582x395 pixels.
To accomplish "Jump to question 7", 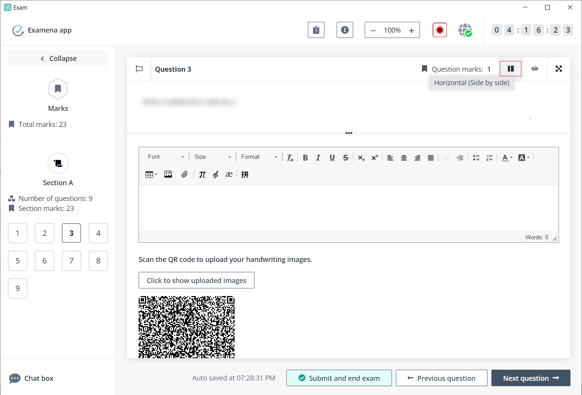I will 71,261.
